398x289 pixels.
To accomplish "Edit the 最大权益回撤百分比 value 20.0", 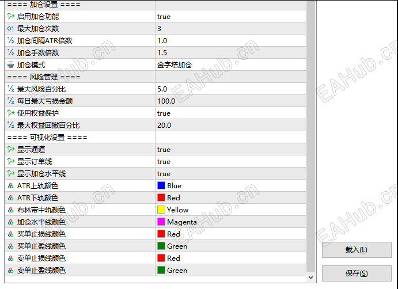I will tap(230, 125).
